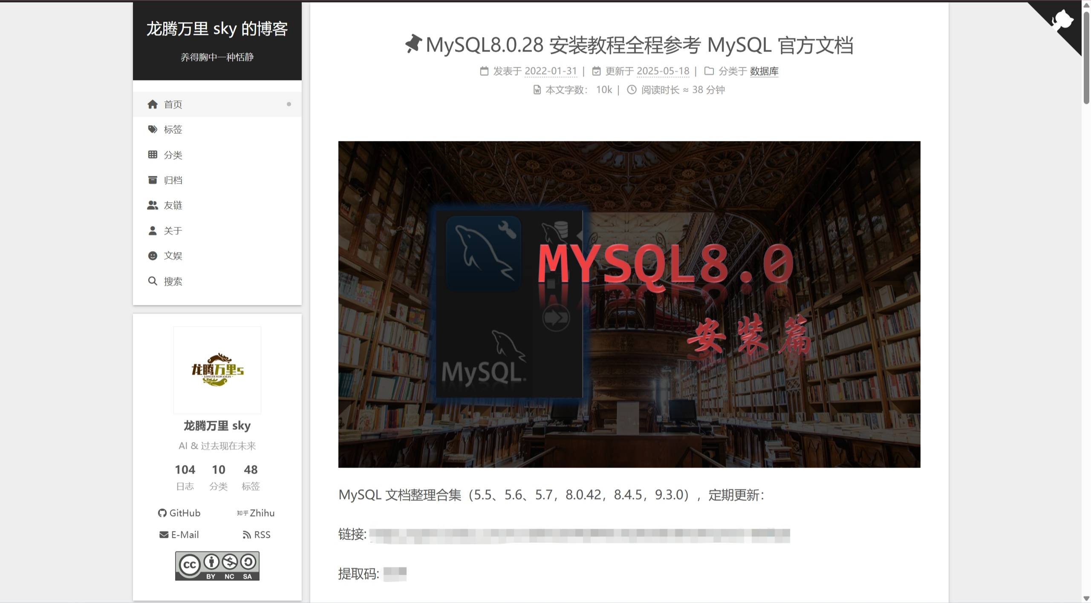Open the 10 分类 count link
The width and height of the screenshot is (1091, 603).
coord(219,477)
